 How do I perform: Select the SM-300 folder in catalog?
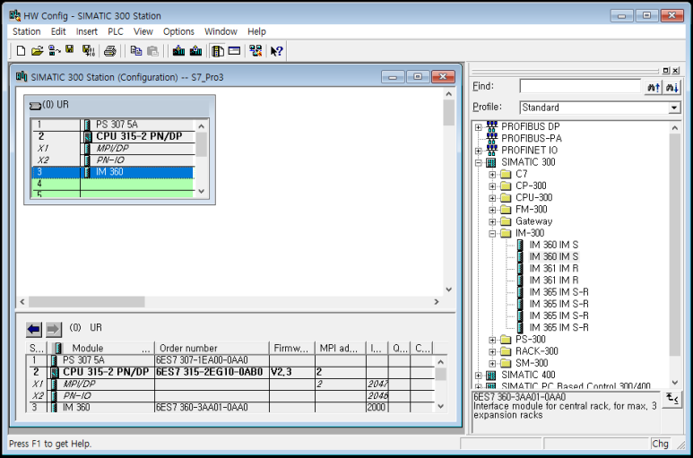[532, 363]
